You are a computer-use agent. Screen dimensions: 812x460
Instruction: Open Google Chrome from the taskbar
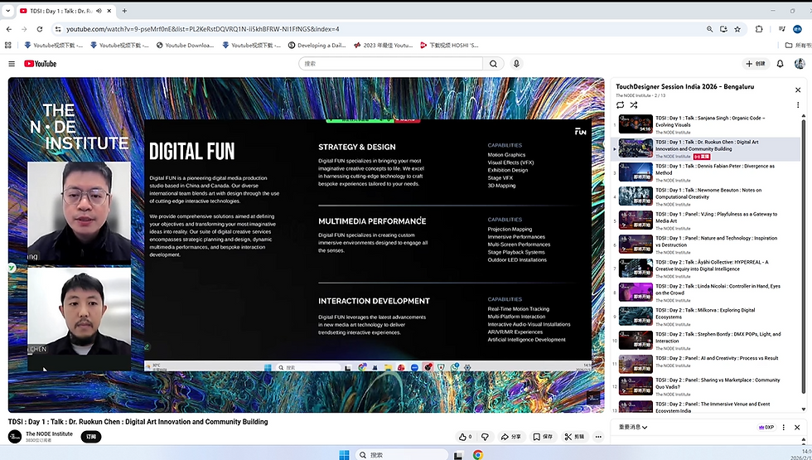[x=477, y=455]
